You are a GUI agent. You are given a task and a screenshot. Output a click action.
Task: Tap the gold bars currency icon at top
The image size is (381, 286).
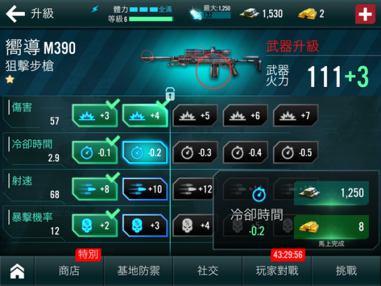307,14
